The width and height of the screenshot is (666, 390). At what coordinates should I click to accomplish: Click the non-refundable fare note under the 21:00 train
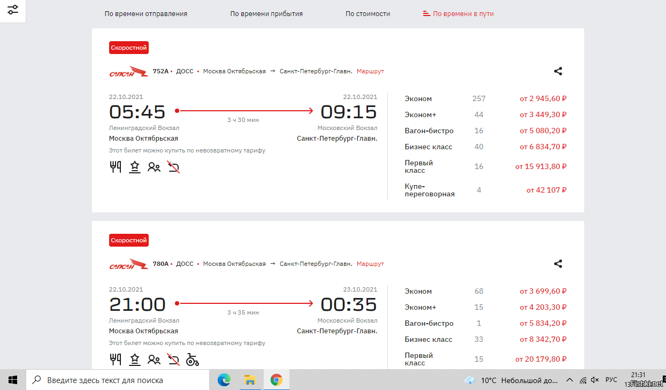click(x=187, y=343)
